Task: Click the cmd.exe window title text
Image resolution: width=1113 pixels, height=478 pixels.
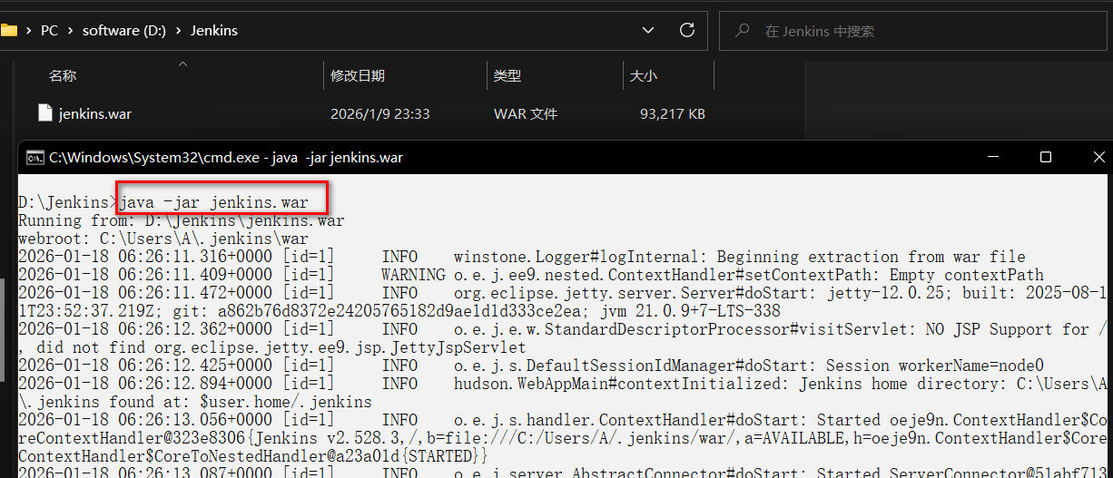Action: (x=226, y=157)
